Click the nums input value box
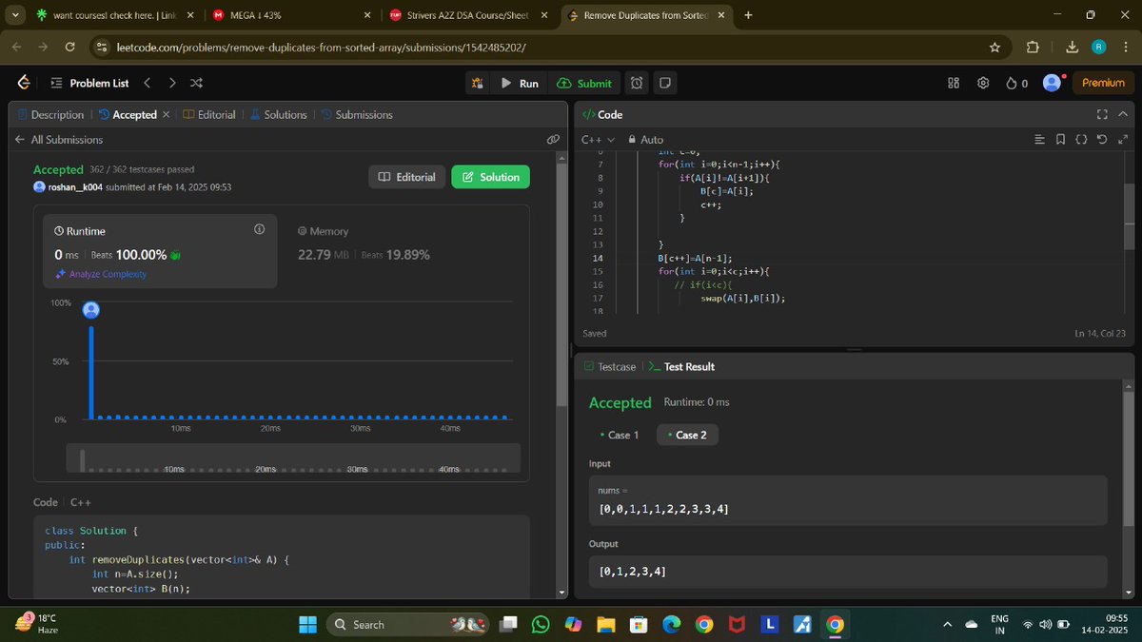Viewport: 1142px width, 642px height. click(848, 500)
